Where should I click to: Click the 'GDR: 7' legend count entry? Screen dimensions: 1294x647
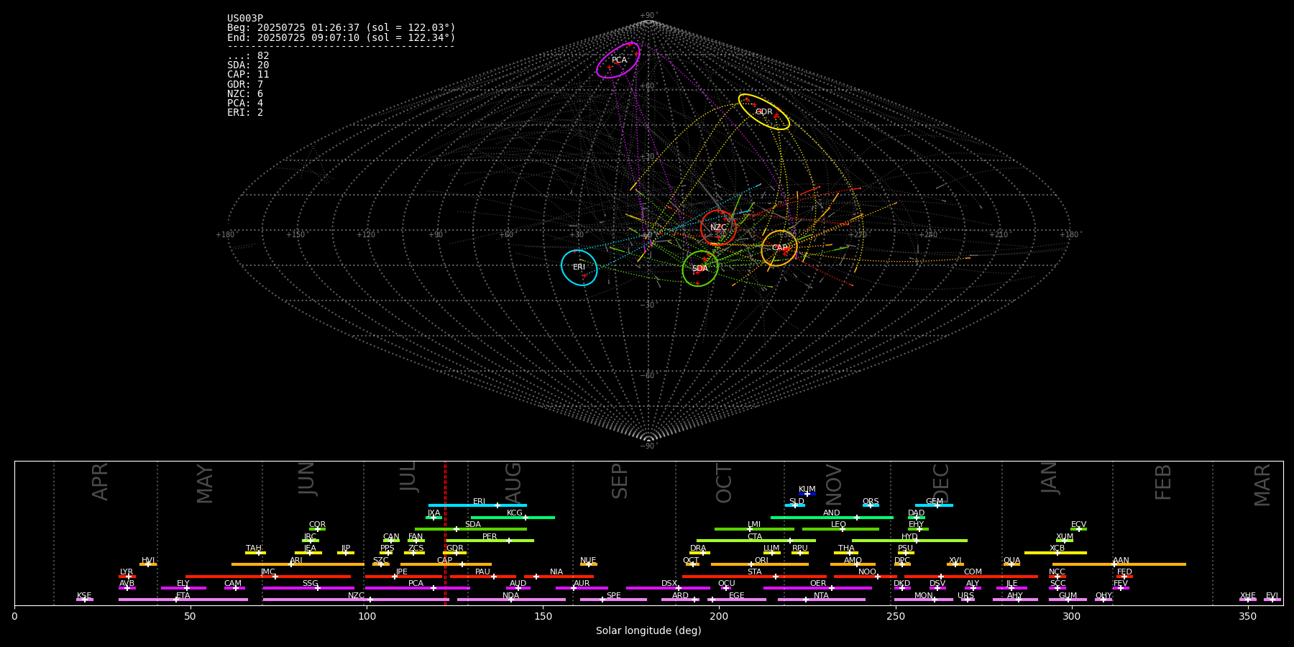point(245,85)
